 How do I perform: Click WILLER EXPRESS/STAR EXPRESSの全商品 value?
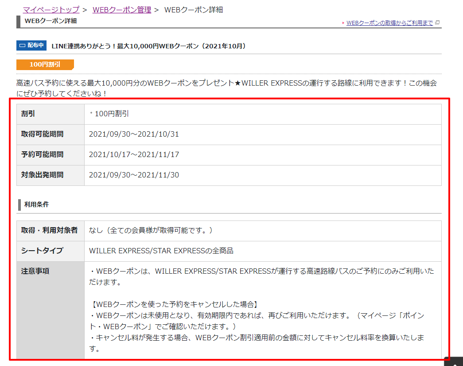coord(161,251)
